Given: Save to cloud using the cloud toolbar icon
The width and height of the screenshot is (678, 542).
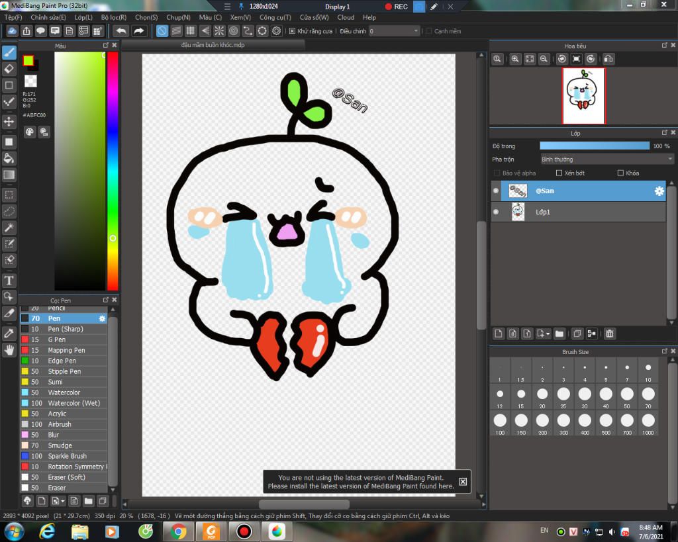Looking at the screenshot, I should point(12,30).
